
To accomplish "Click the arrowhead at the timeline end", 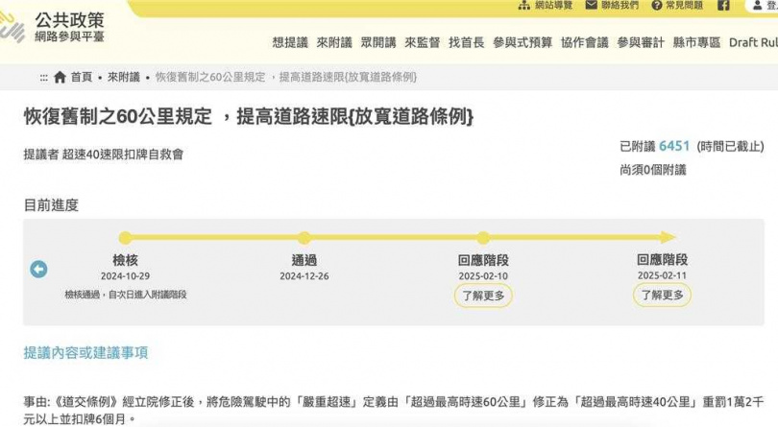I will tap(668, 238).
